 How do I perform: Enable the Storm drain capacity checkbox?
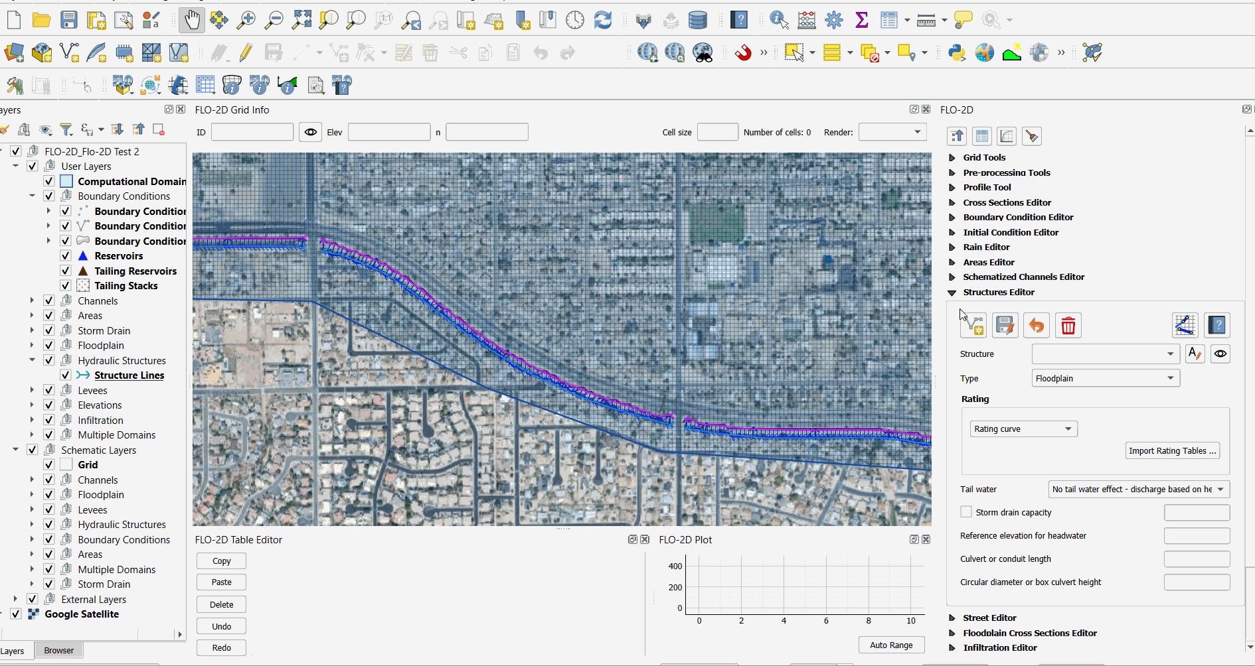point(966,512)
